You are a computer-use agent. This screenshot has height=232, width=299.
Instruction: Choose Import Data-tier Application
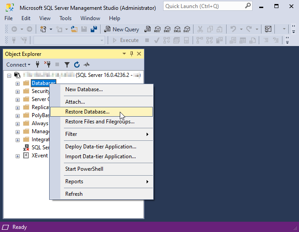[101, 156]
